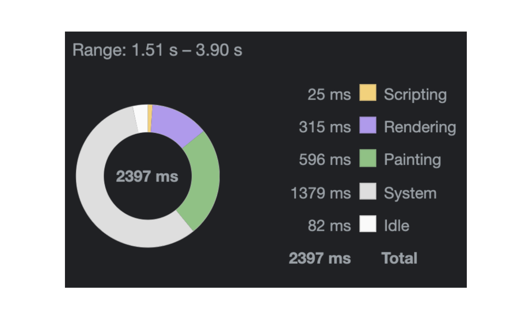Click the Range 1.51 s – 3.90 s text
The width and height of the screenshot is (531, 316).
(x=157, y=50)
